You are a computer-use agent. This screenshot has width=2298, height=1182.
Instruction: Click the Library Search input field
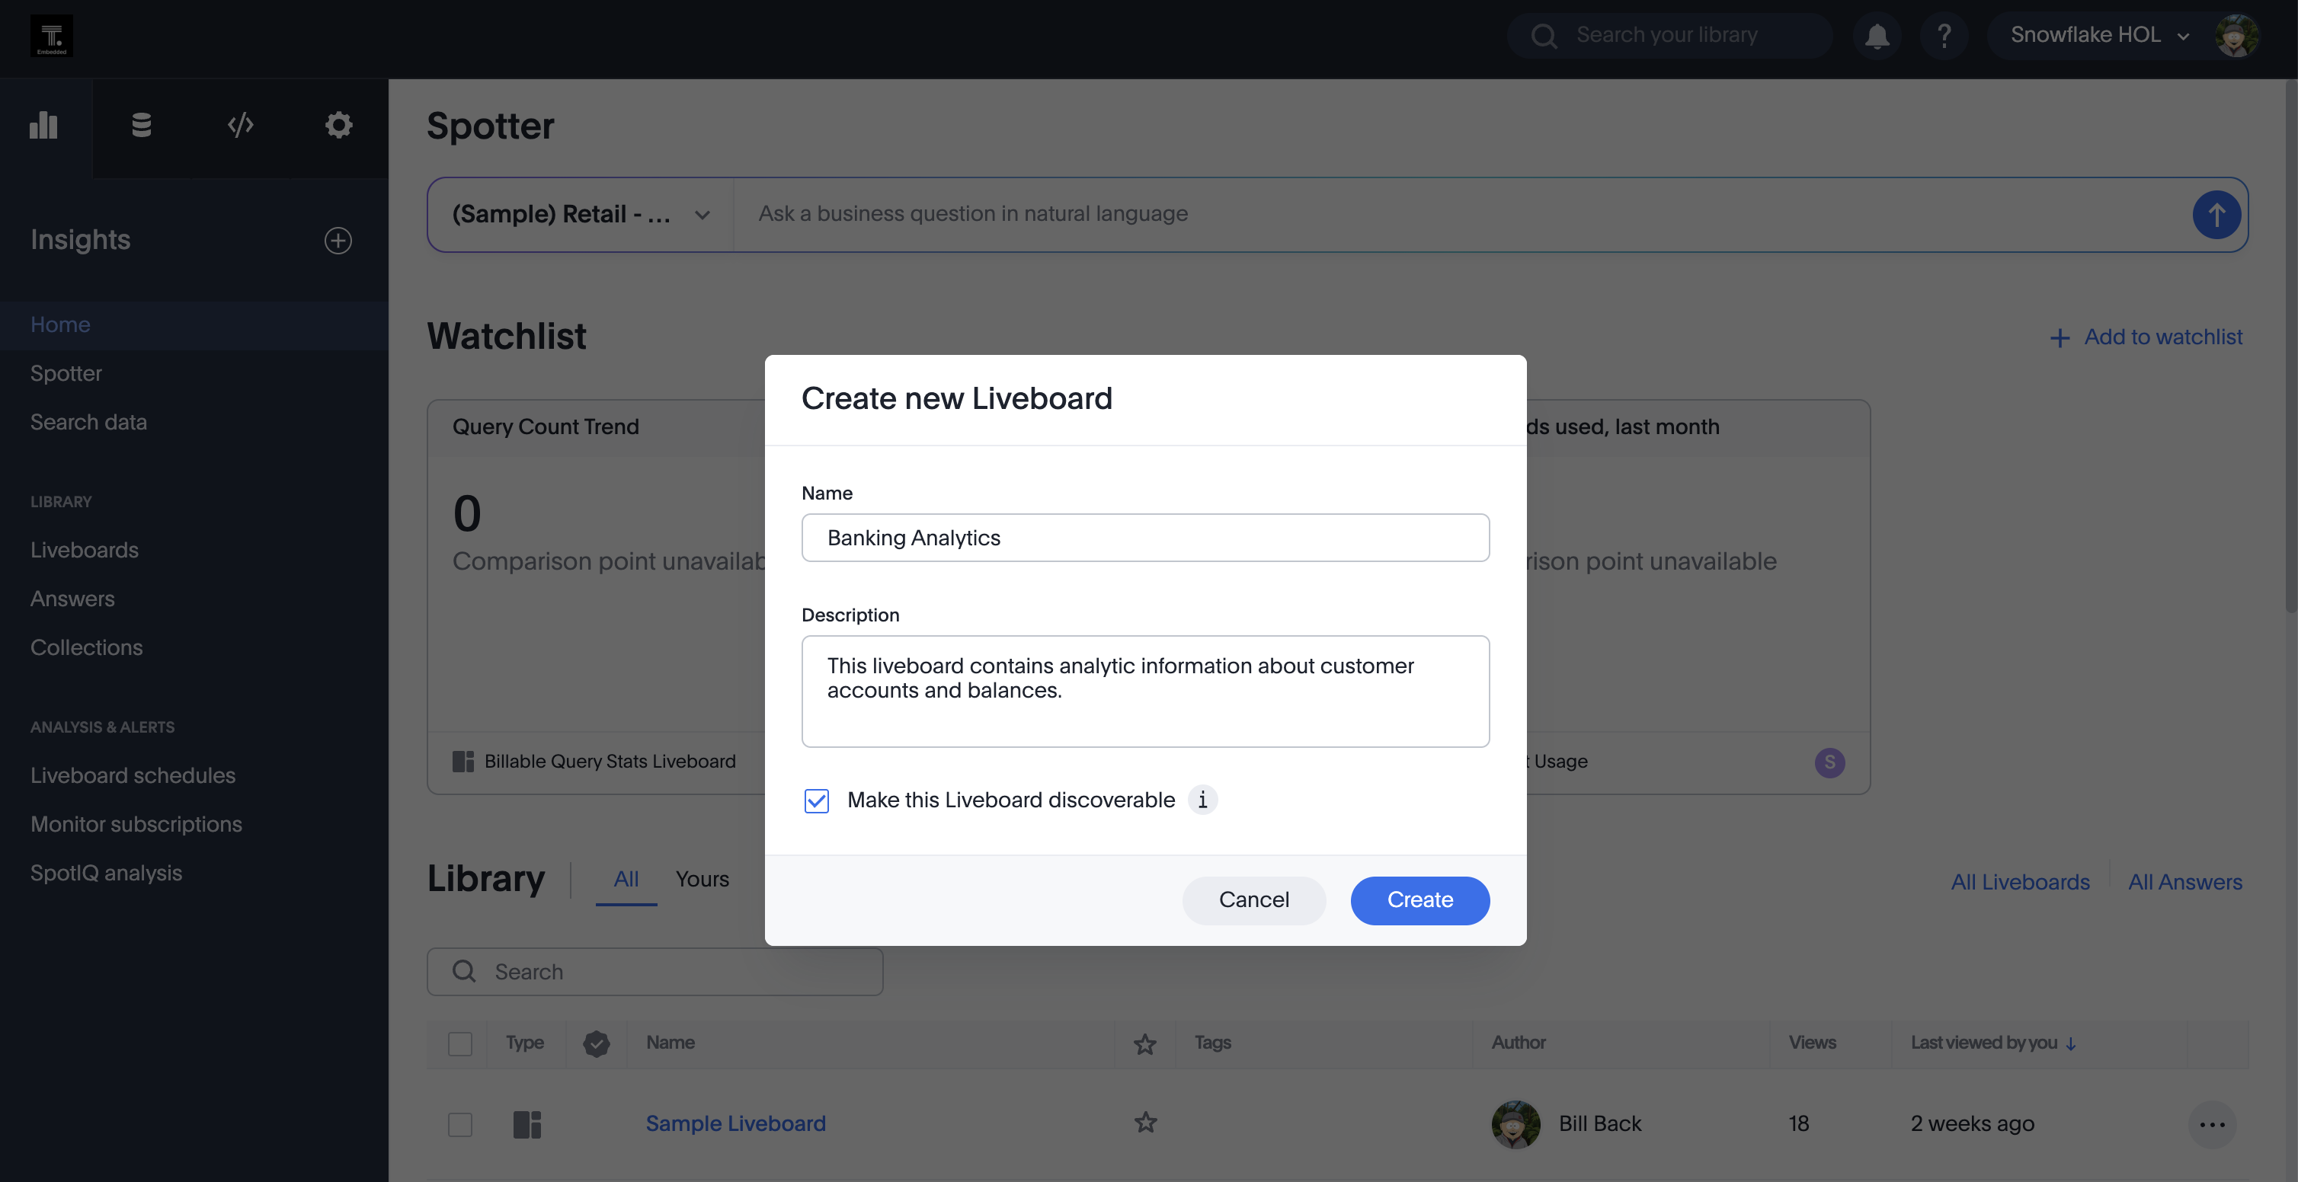655,972
